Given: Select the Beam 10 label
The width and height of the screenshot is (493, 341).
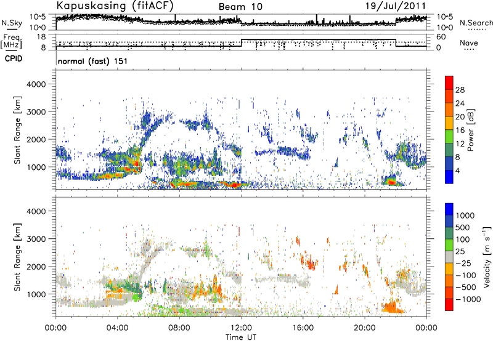Looking at the screenshot, I should click(x=240, y=7).
